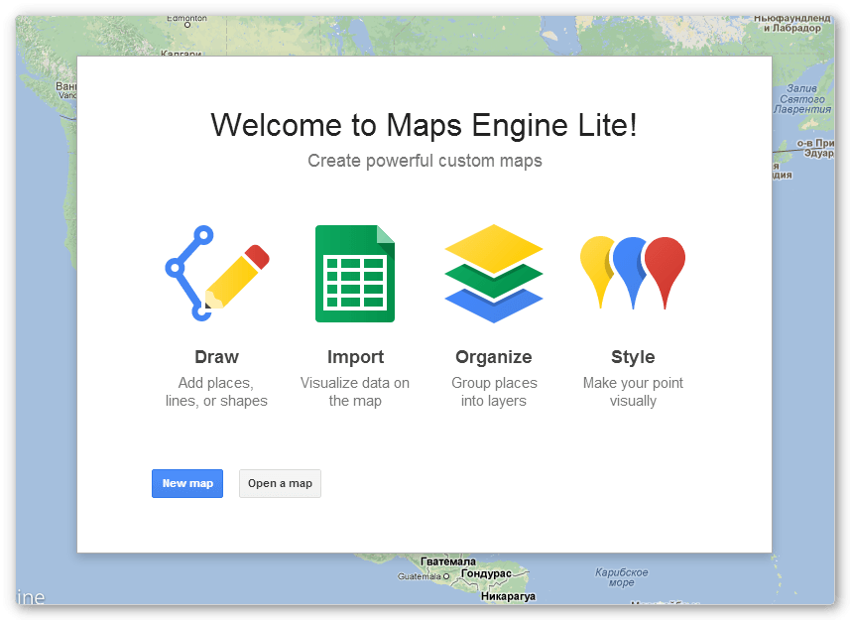Click 'Visualize data on the map' description
Image resolution: width=850 pixels, height=620 pixels.
tap(355, 392)
